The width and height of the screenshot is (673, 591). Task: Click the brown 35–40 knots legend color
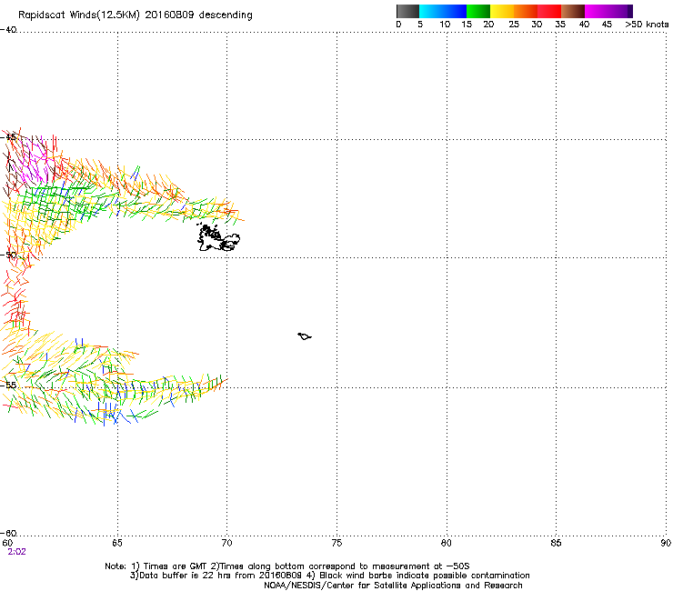tap(573, 11)
